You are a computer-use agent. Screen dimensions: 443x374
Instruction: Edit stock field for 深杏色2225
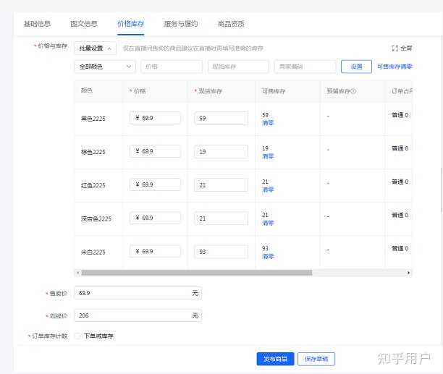click(x=221, y=218)
